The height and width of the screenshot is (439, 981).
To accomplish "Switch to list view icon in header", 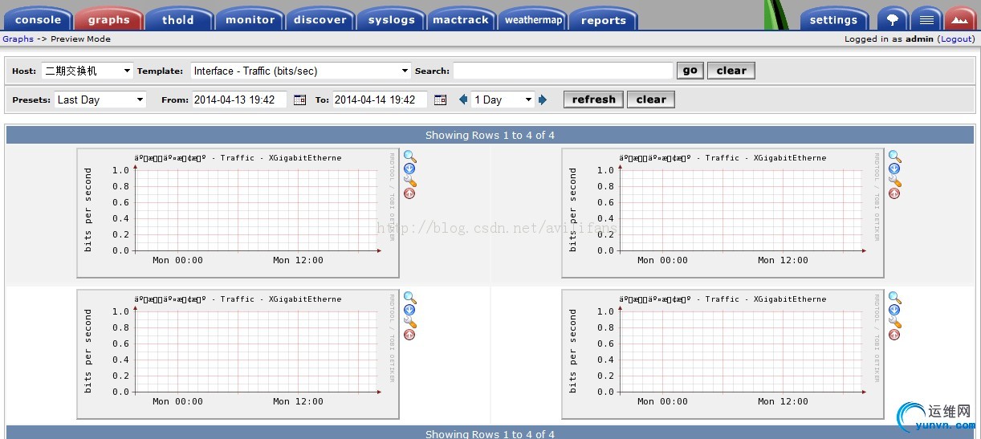I will tap(926, 19).
